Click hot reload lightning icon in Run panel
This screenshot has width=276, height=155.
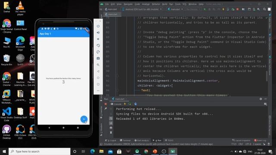(125, 104)
